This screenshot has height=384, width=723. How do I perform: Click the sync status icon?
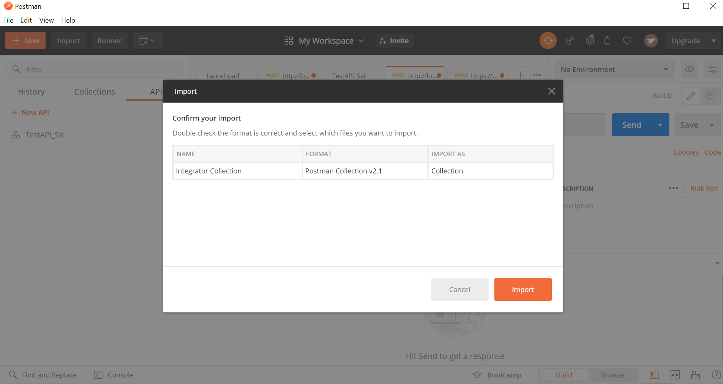pyautogui.click(x=548, y=41)
